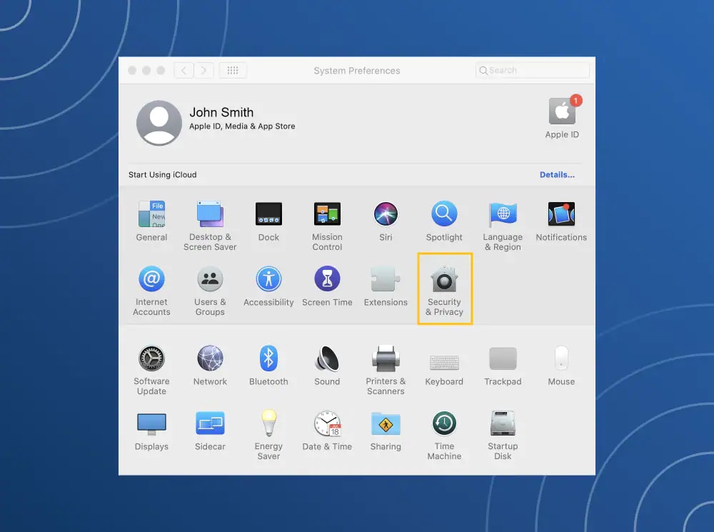Click the back navigation arrow
714x532 pixels.
tap(184, 70)
